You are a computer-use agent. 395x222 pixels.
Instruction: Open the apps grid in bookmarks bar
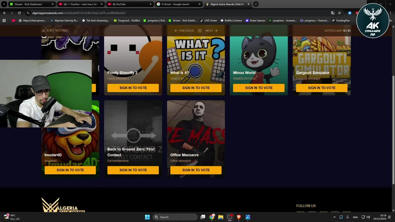tap(4, 21)
